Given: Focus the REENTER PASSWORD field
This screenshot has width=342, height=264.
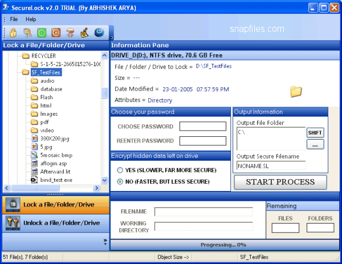Looking at the screenshot, I should click(x=202, y=141).
